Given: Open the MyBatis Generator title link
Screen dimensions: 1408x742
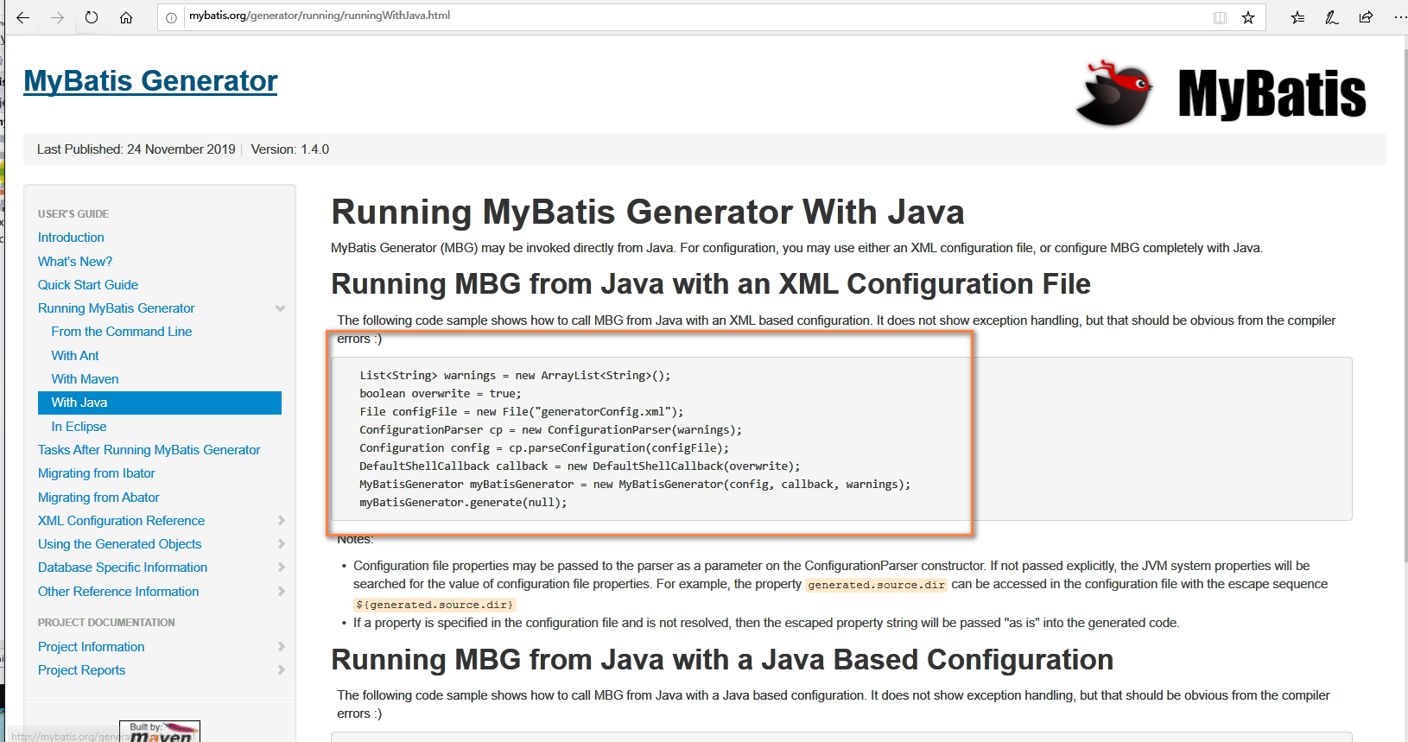Looking at the screenshot, I should (x=150, y=81).
